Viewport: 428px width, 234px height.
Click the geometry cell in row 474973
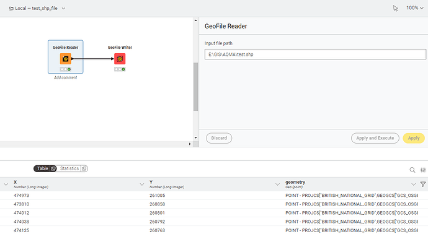[x=352, y=196]
